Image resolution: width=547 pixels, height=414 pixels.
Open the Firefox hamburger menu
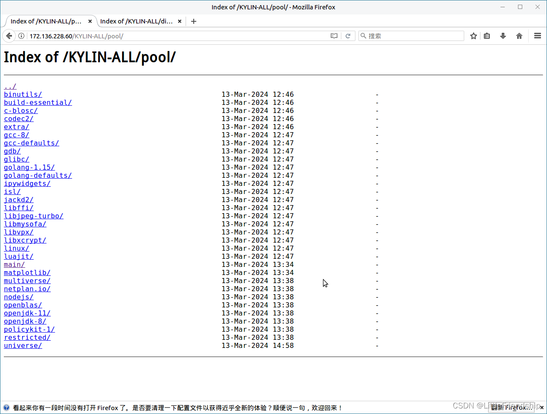tap(537, 36)
